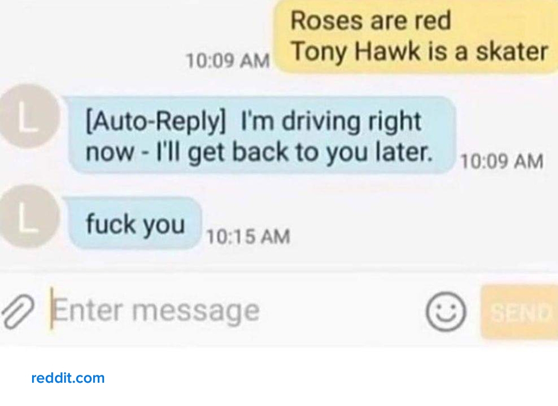Viewport: 558px width, 406px height.
Task: Select the yellow Roses are red bubble
Action: coord(416,36)
